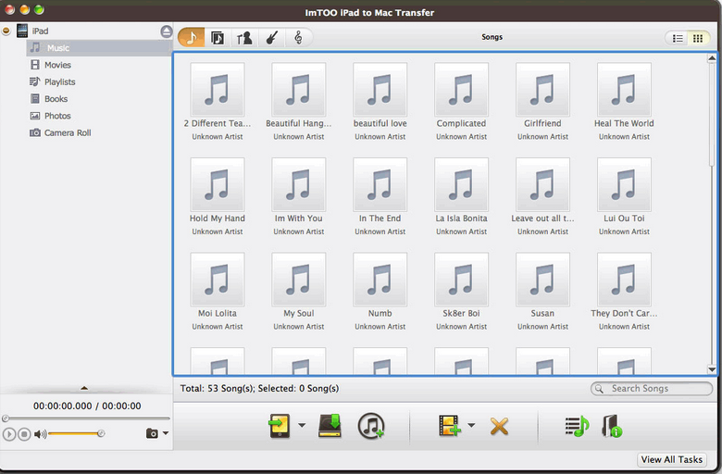The image size is (722, 474).
Task: Click the total songs status text
Action: click(259, 388)
